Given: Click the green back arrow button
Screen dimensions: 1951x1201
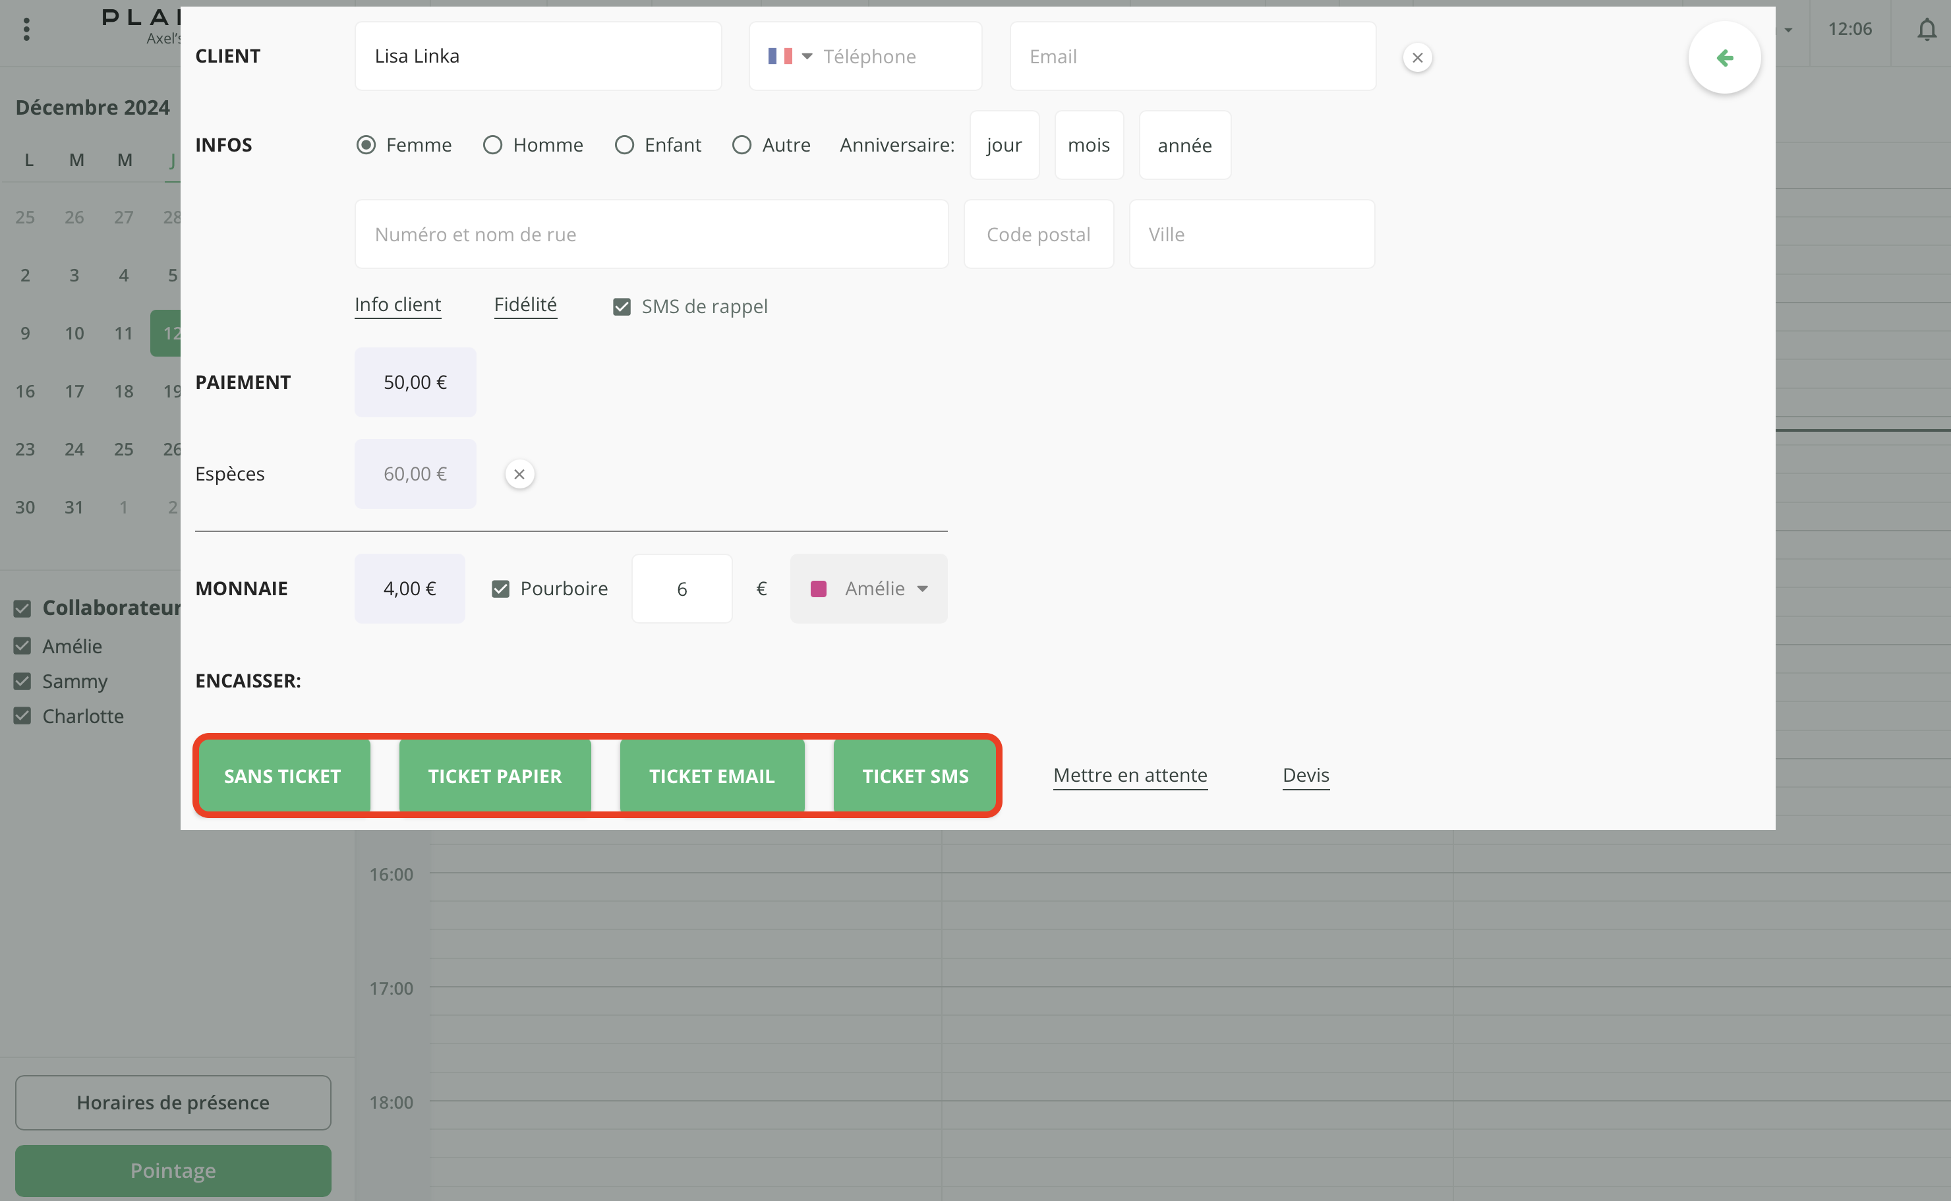Looking at the screenshot, I should click(x=1724, y=57).
